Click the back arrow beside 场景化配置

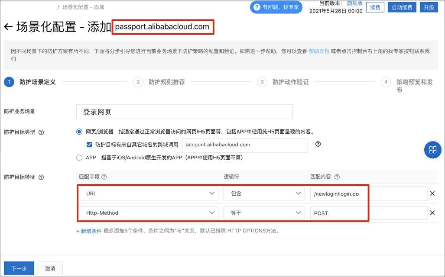[8, 27]
